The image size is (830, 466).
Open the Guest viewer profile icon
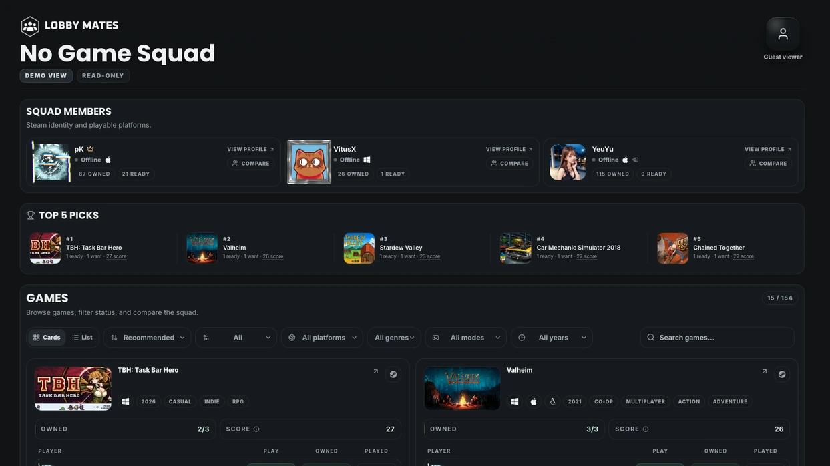click(783, 33)
